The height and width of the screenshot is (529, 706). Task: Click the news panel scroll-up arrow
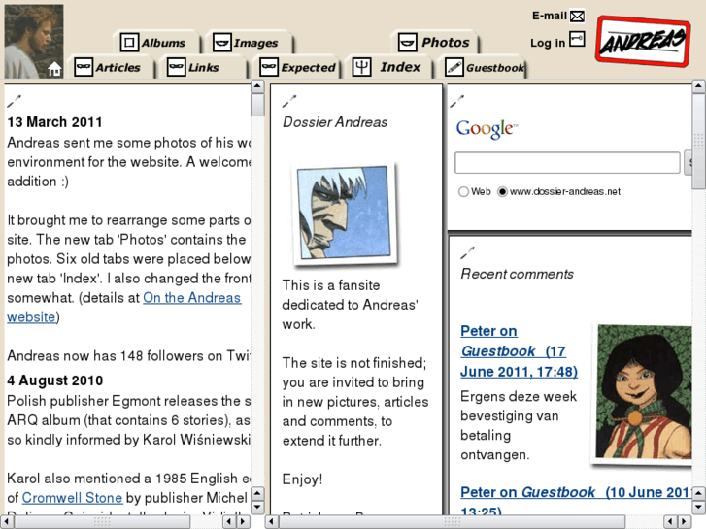257,86
